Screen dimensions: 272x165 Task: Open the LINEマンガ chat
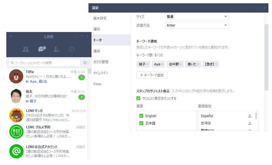[x=47, y=115]
